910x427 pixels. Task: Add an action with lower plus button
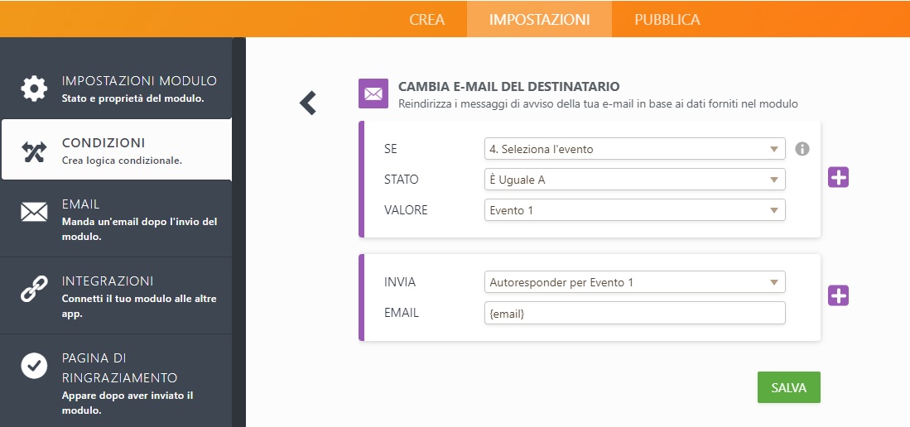pos(838,295)
